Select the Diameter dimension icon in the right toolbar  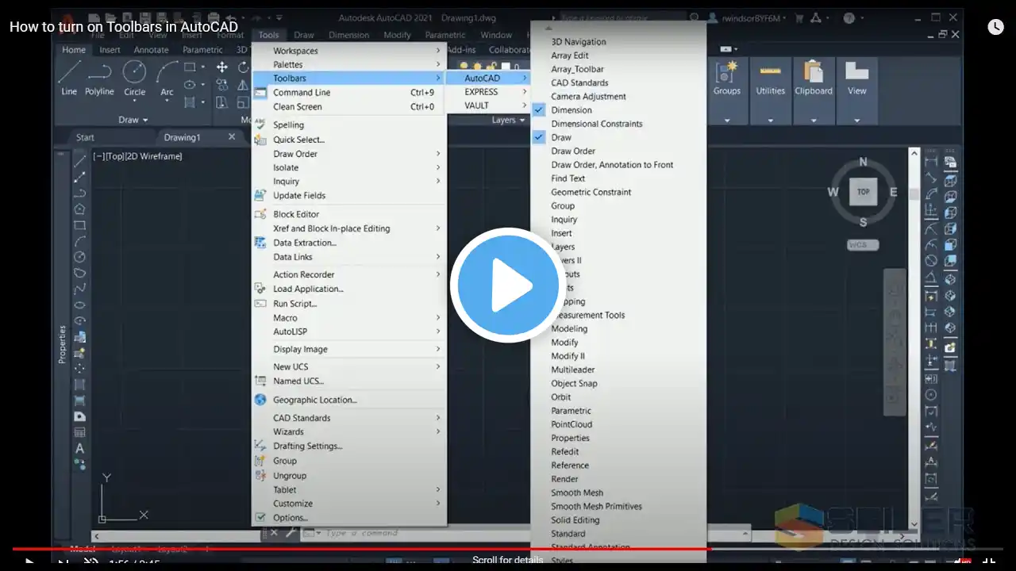(x=931, y=260)
